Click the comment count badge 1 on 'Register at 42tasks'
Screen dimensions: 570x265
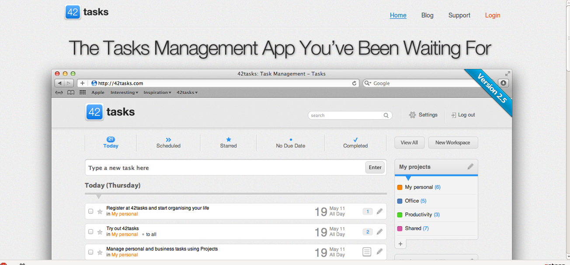click(x=368, y=212)
